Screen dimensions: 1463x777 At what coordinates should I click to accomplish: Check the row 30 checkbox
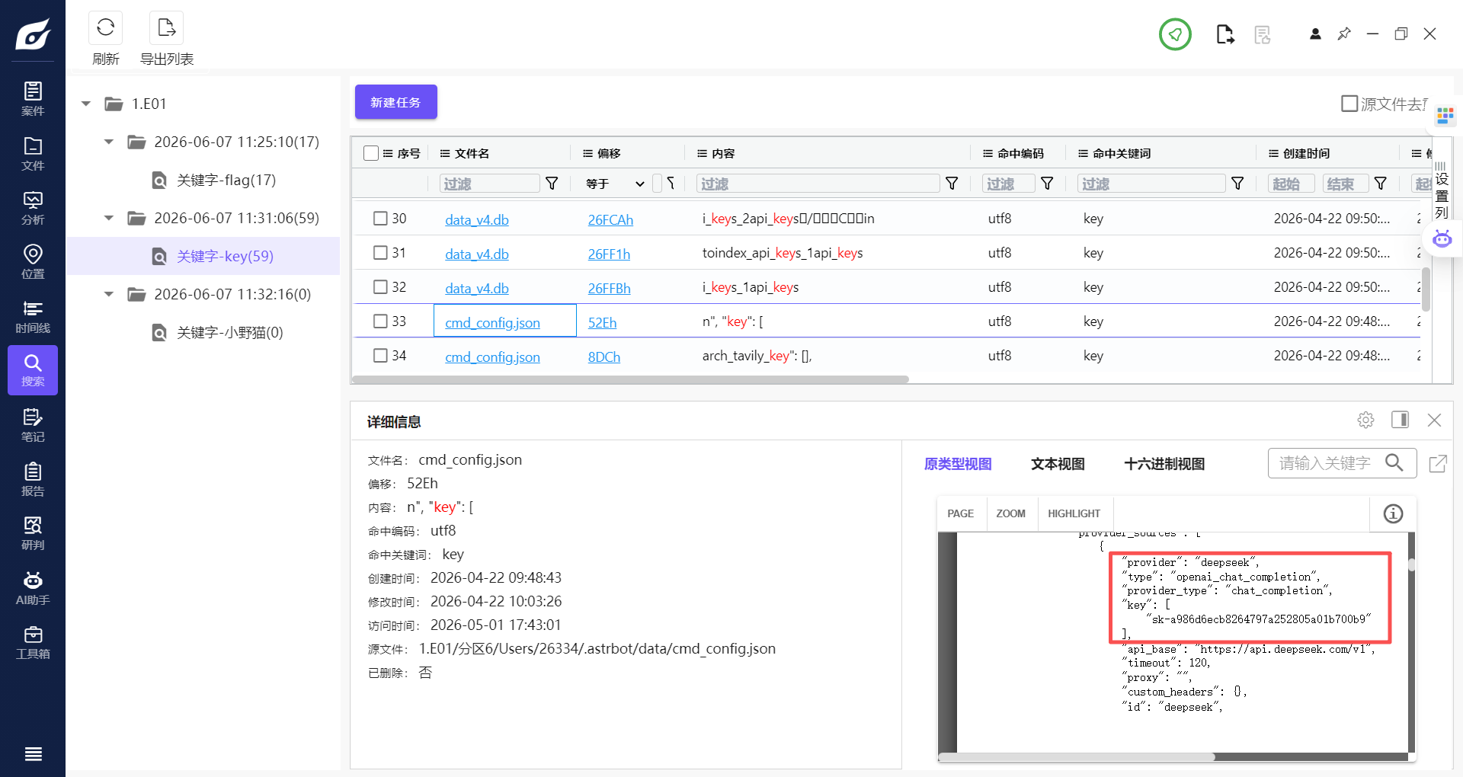point(380,219)
